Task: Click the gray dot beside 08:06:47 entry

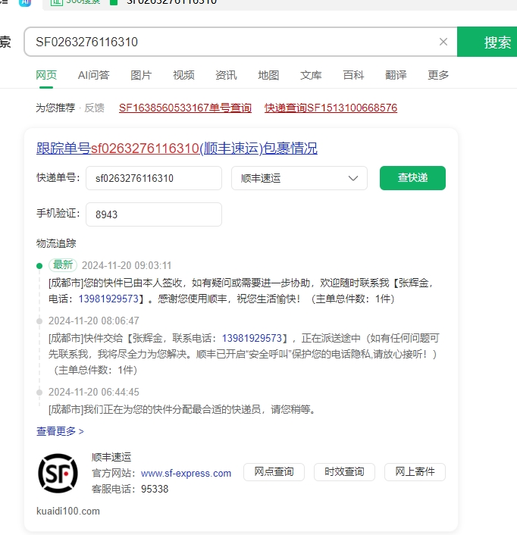Action: pyautogui.click(x=39, y=321)
